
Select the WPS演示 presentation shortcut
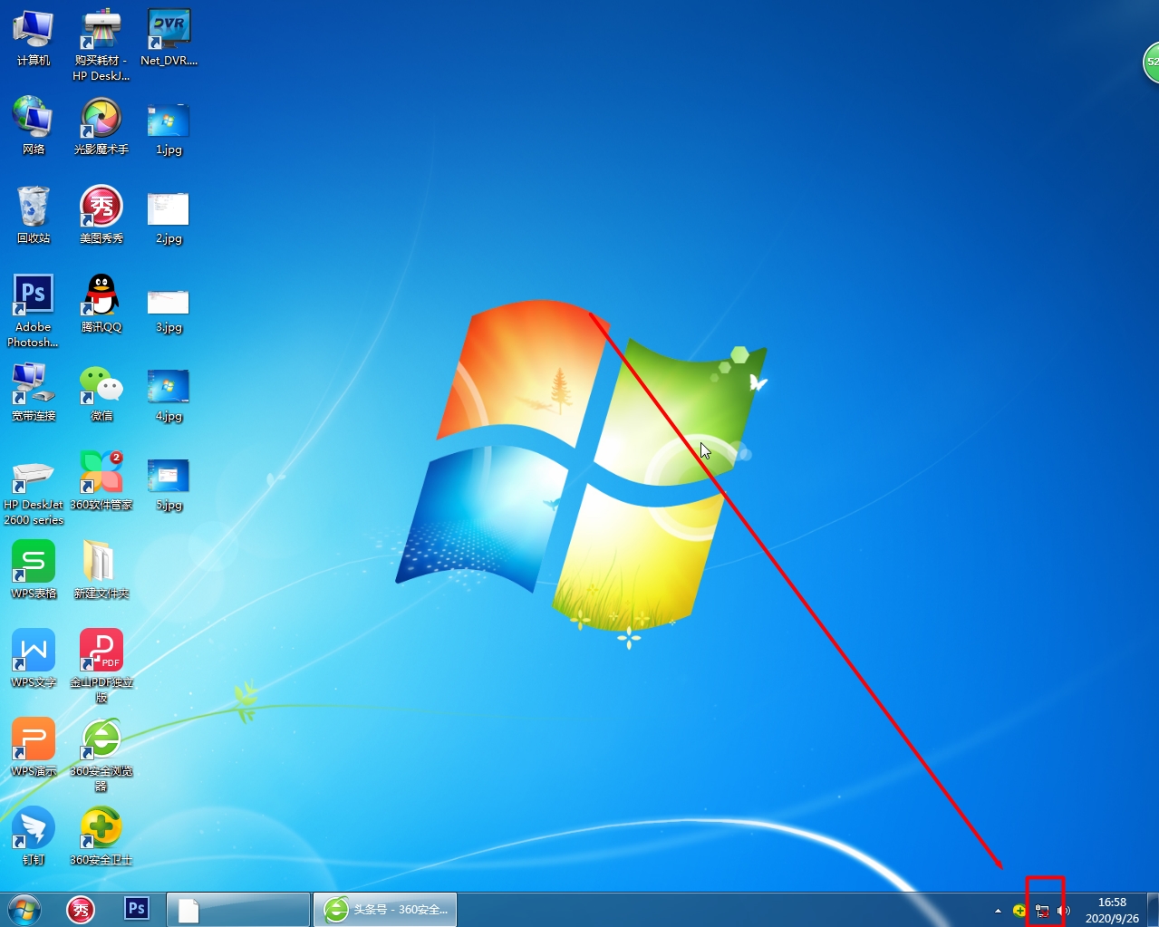coord(34,748)
